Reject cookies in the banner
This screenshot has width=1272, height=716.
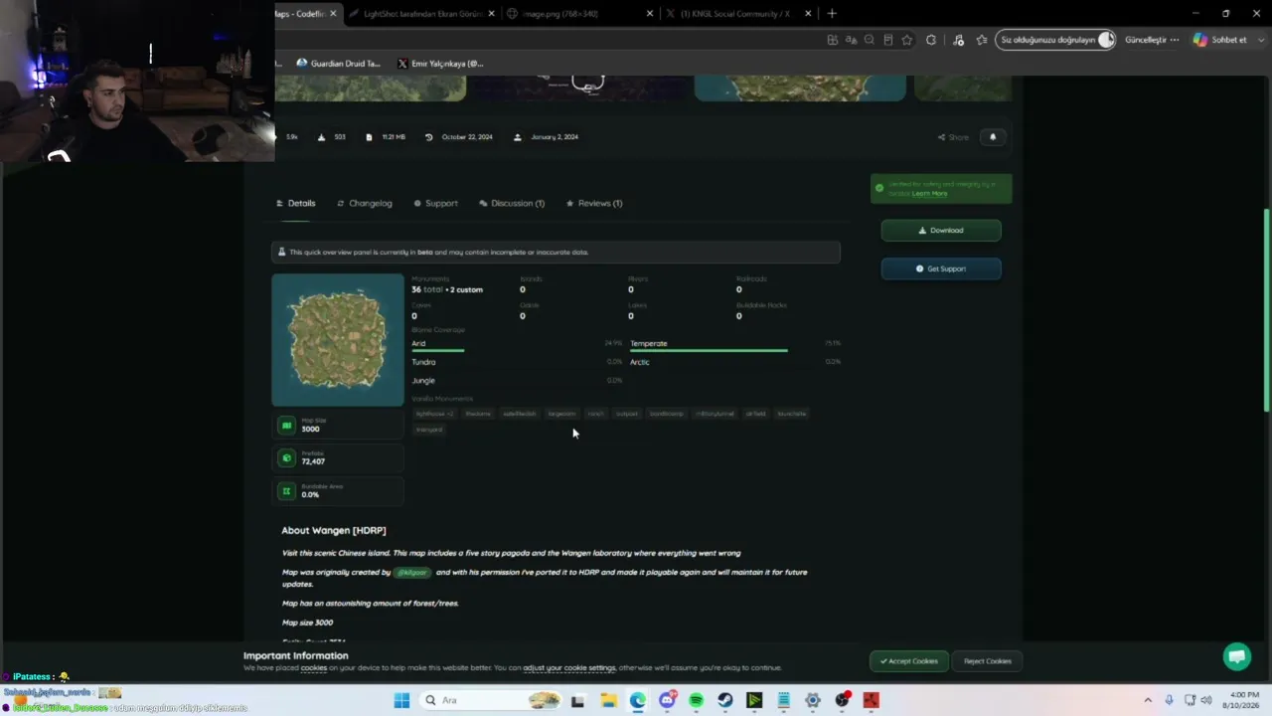987,661
